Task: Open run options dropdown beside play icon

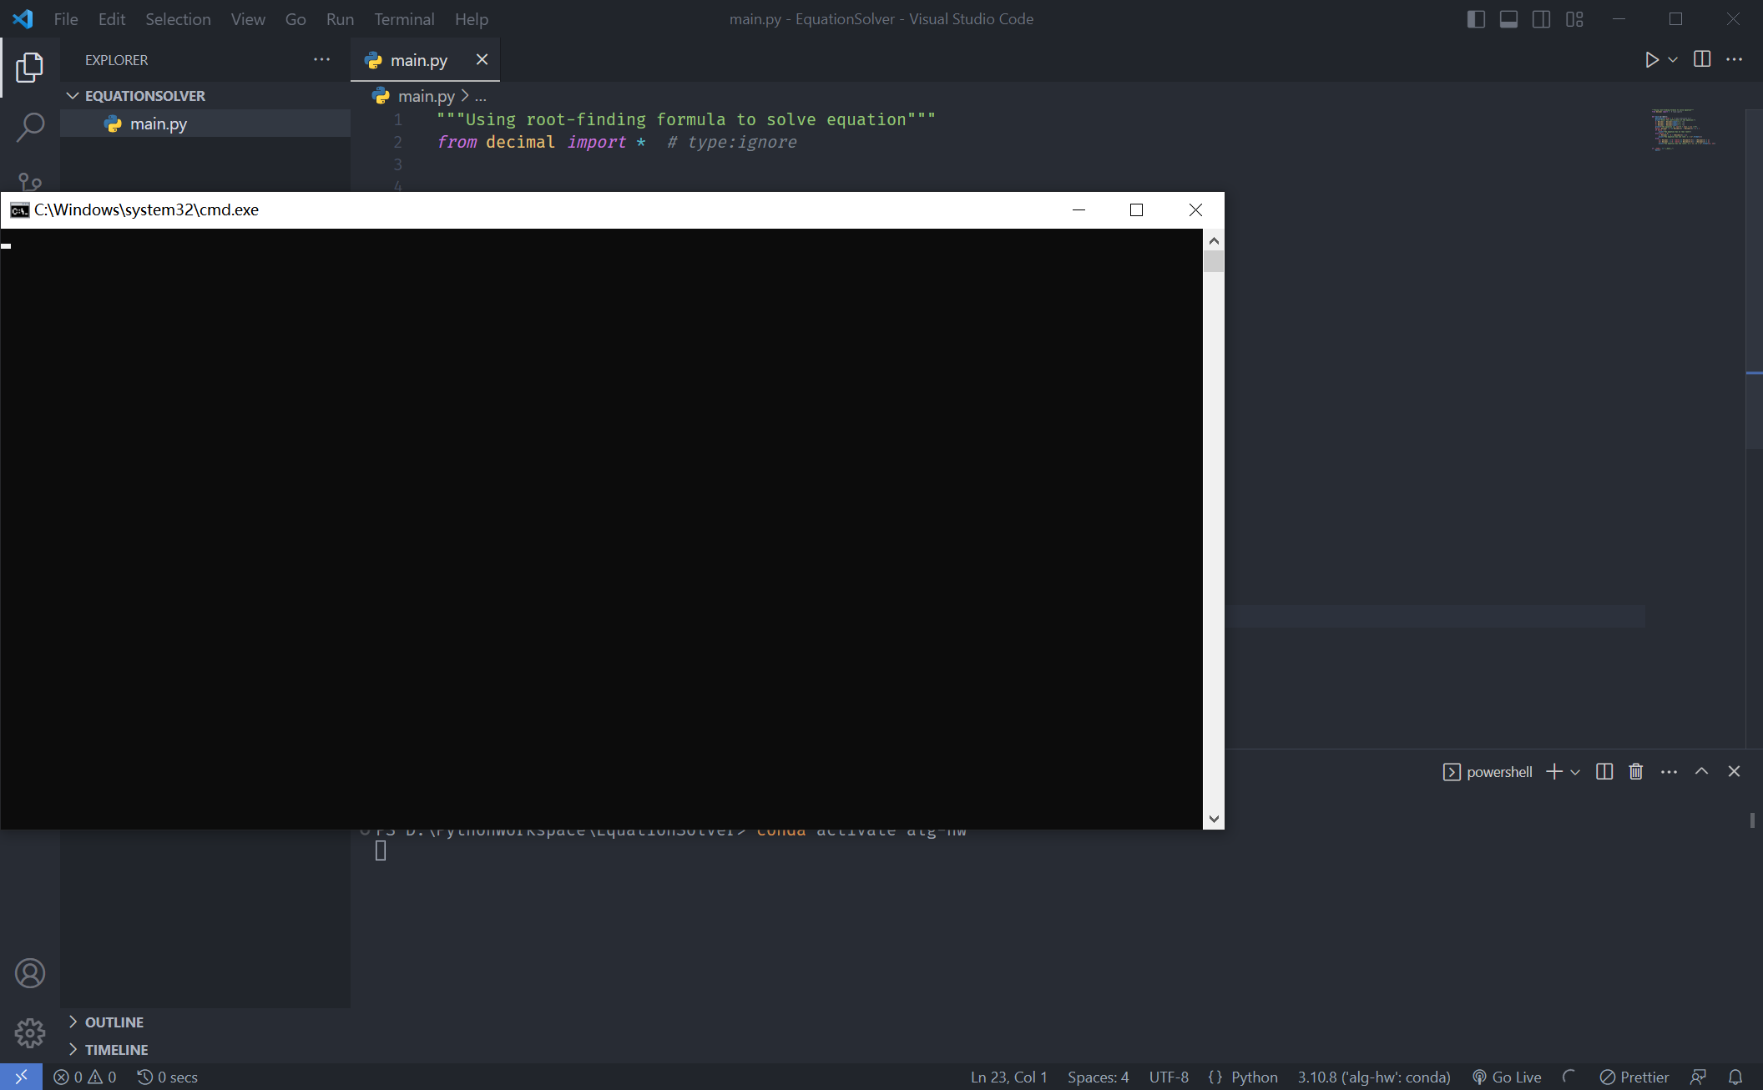Action: [x=1673, y=60]
